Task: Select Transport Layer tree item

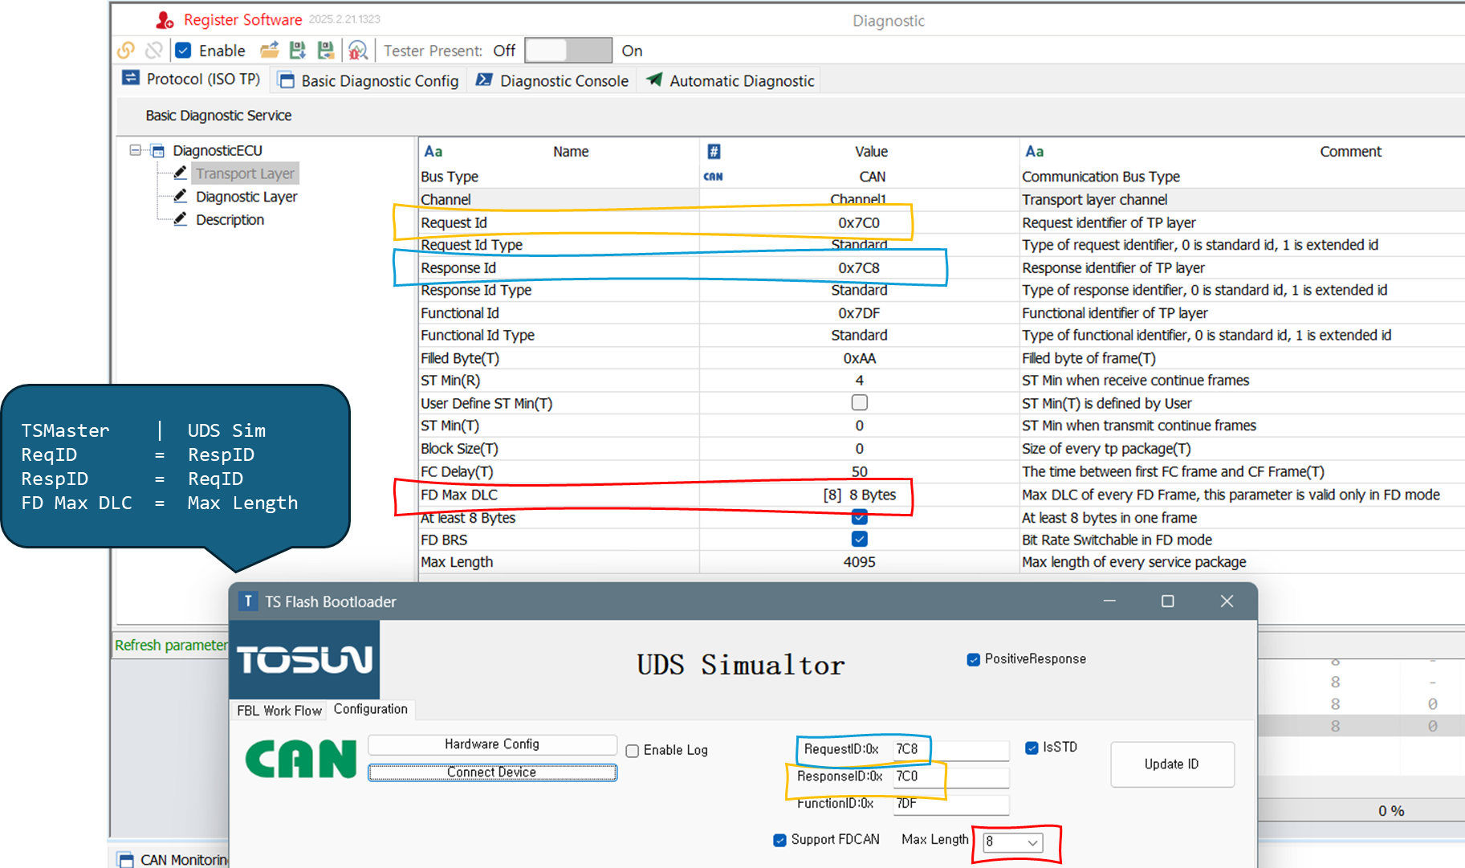Action: point(246,173)
